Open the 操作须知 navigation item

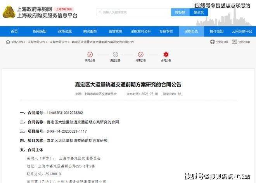coord(216,31)
